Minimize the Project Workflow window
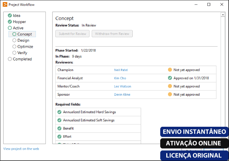The height and width of the screenshot is (161, 229). point(196,5)
